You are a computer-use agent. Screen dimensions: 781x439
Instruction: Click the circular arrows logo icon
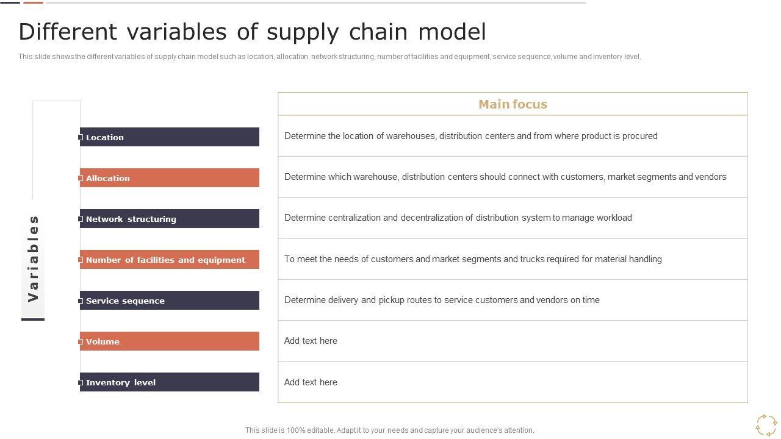pyautogui.click(x=766, y=425)
